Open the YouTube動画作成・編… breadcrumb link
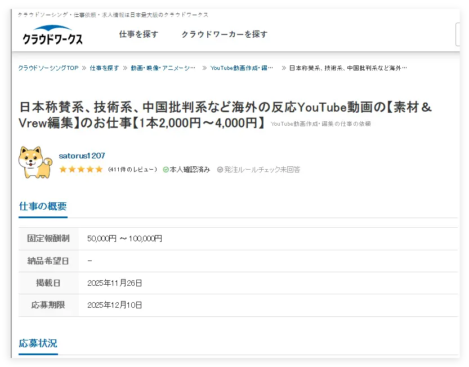Image resolution: width=469 pixels, height=367 pixels. 242,68
